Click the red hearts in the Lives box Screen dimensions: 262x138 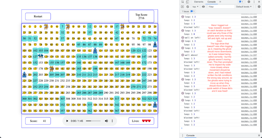click(146, 121)
